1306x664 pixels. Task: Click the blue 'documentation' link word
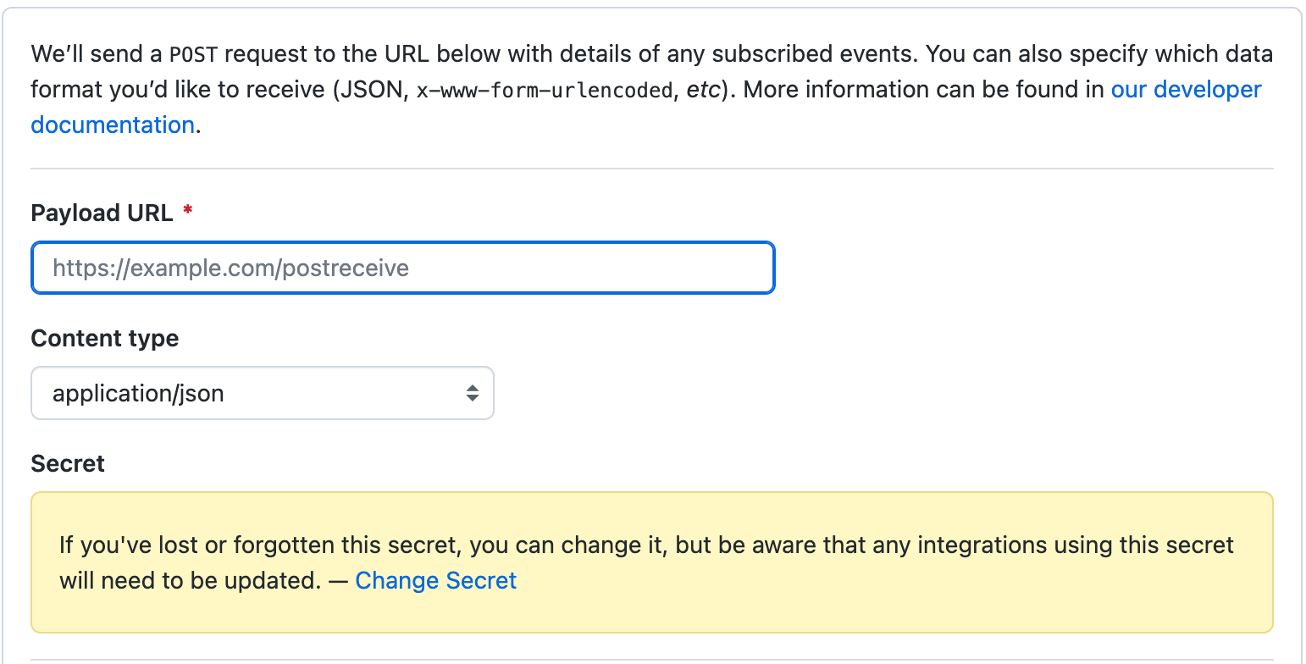coord(113,125)
